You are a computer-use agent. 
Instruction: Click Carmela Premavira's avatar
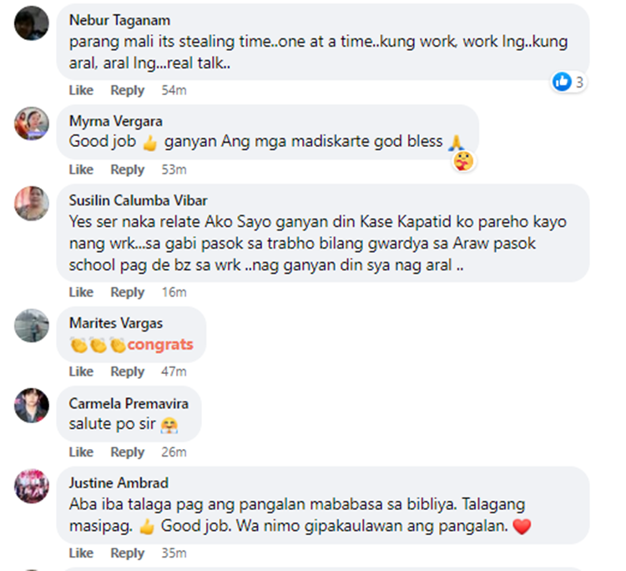tap(32, 405)
